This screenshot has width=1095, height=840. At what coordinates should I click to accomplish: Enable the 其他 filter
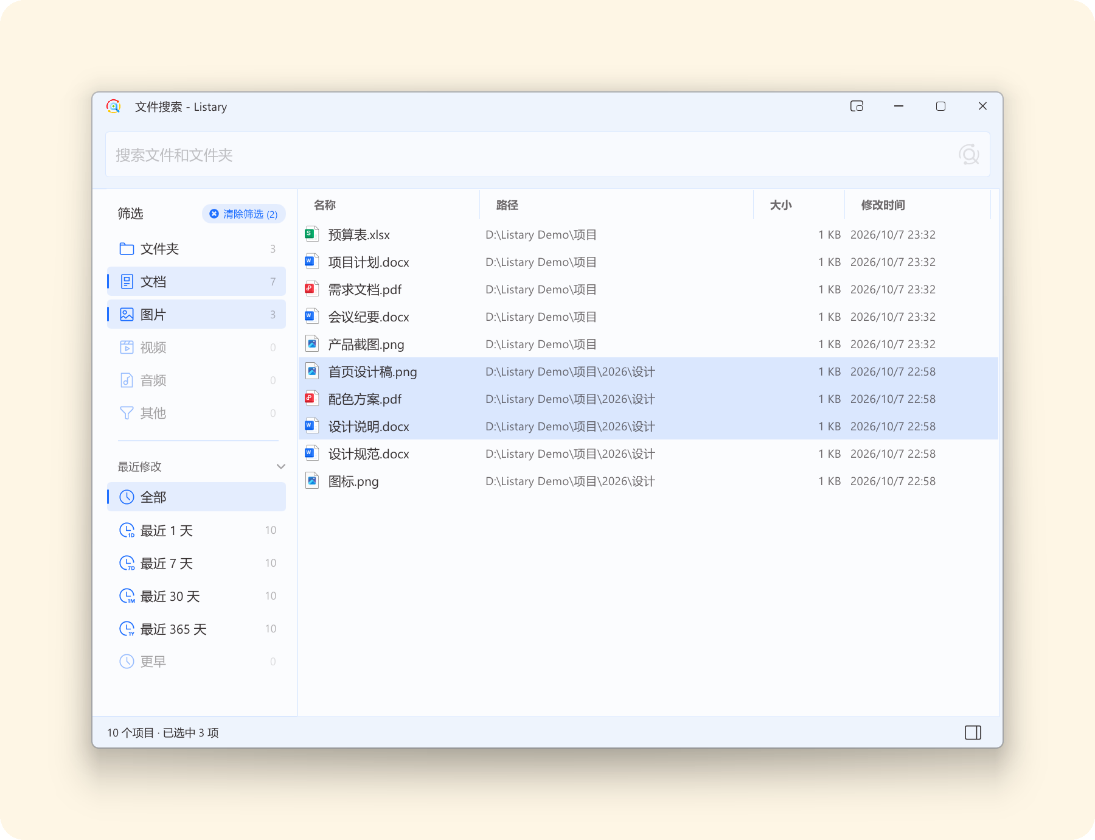(196, 413)
